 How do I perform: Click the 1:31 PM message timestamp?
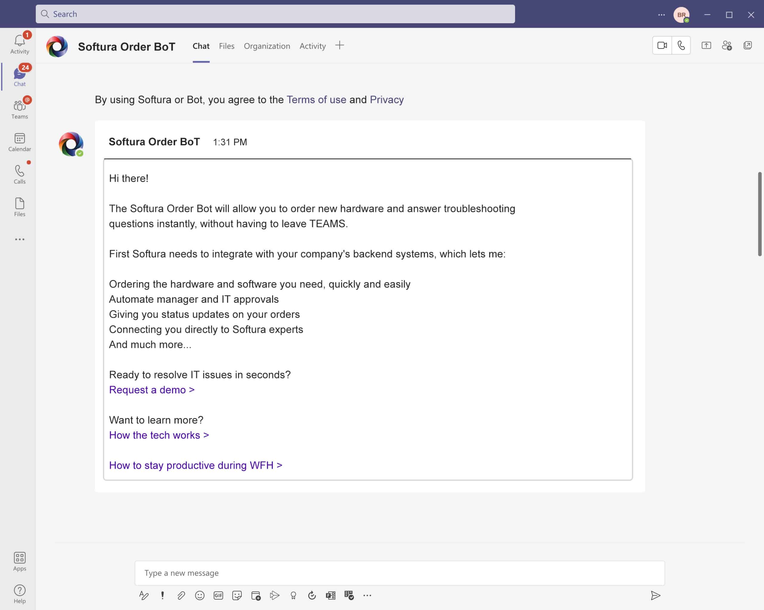[229, 142]
